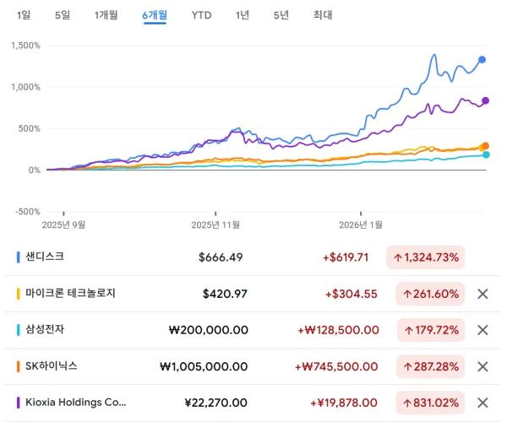The image size is (507, 422).
Task: Click the $420.97 price value
Action: (225, 294)
